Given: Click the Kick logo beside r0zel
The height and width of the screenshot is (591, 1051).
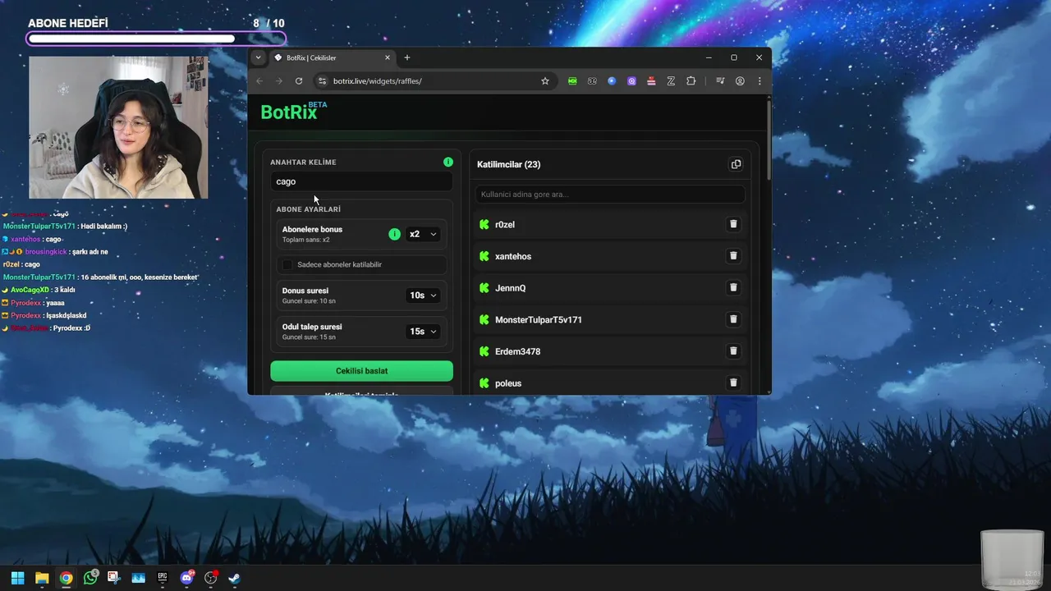Looking at the screenshot, I should pyautogui.click(x=484, y=224).
